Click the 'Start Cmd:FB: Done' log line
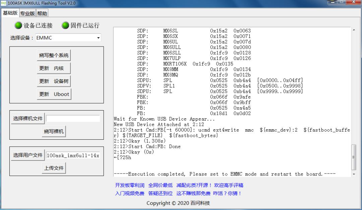This screenshot has width=362, height=210. coord(155,147)
